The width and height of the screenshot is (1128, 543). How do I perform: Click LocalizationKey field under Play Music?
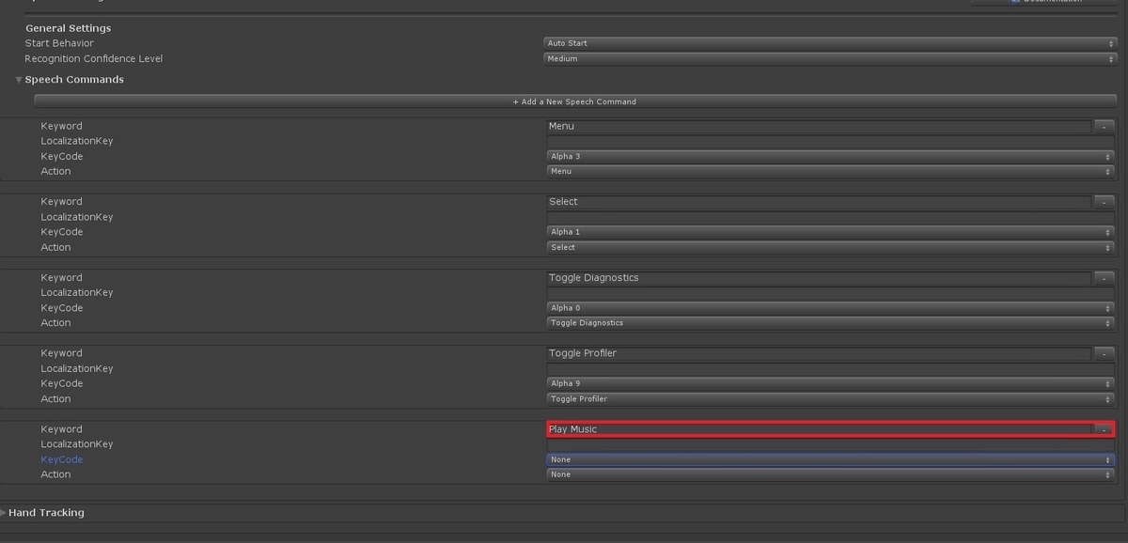coord(830,444)
